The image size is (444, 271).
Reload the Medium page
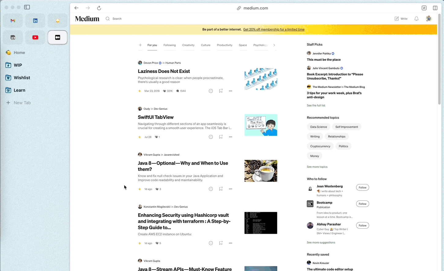click(x=99, y=8)
